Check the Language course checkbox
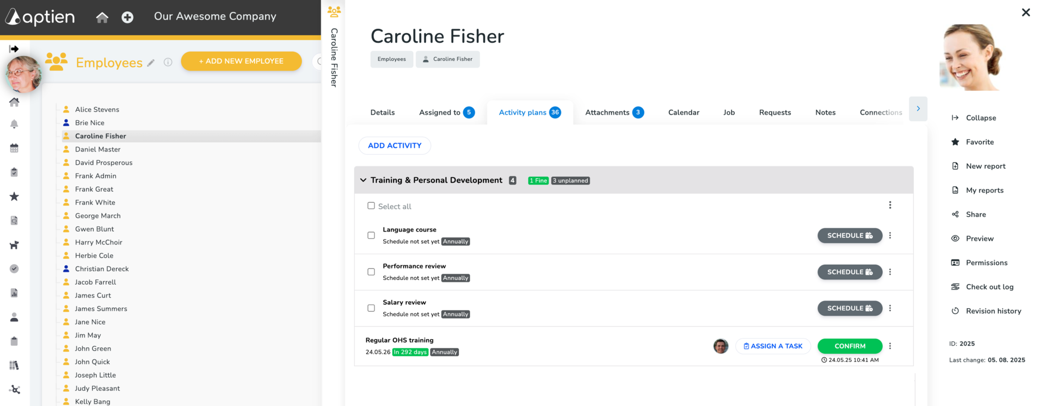Image resolution: width=1045 pixels, height=406 pixels. point(371,235)
